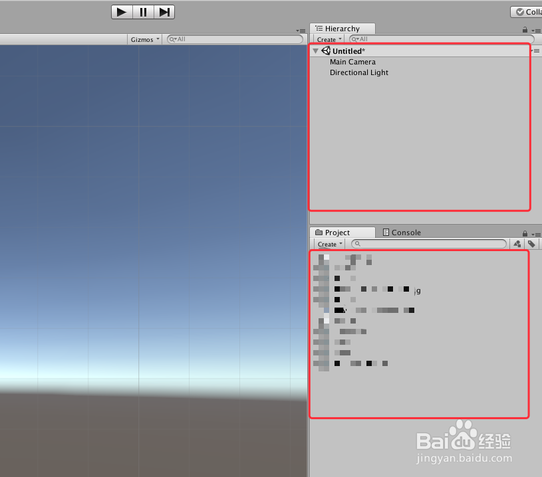Image resolution: width=542 pixels, height=477 pixels.
Task: Switch to the Hierarchy tab
Action: [342, 29]
